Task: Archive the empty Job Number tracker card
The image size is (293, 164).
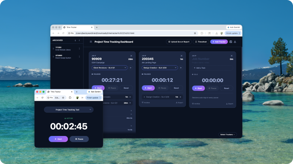Action: [196, 104]
